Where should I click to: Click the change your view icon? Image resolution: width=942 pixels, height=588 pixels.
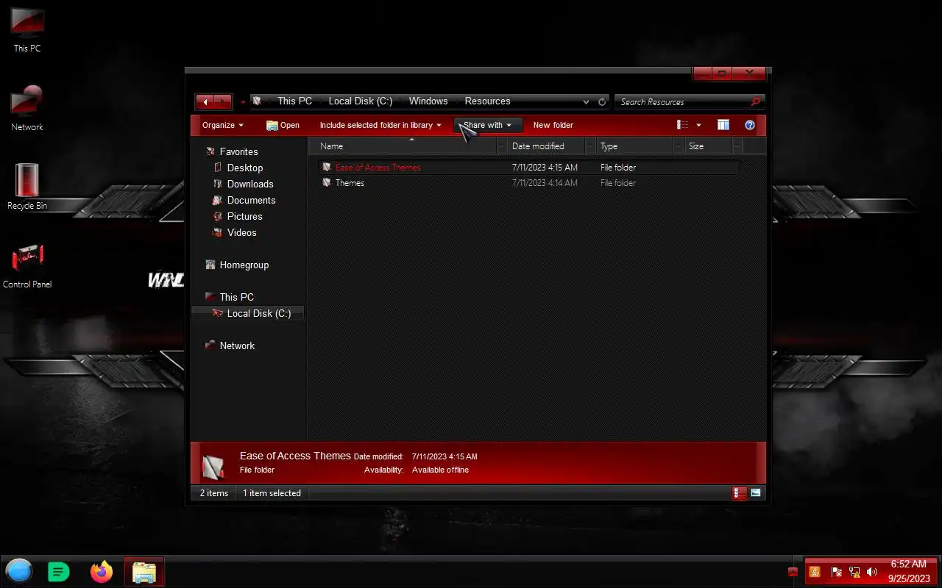[x=683, y=125]
